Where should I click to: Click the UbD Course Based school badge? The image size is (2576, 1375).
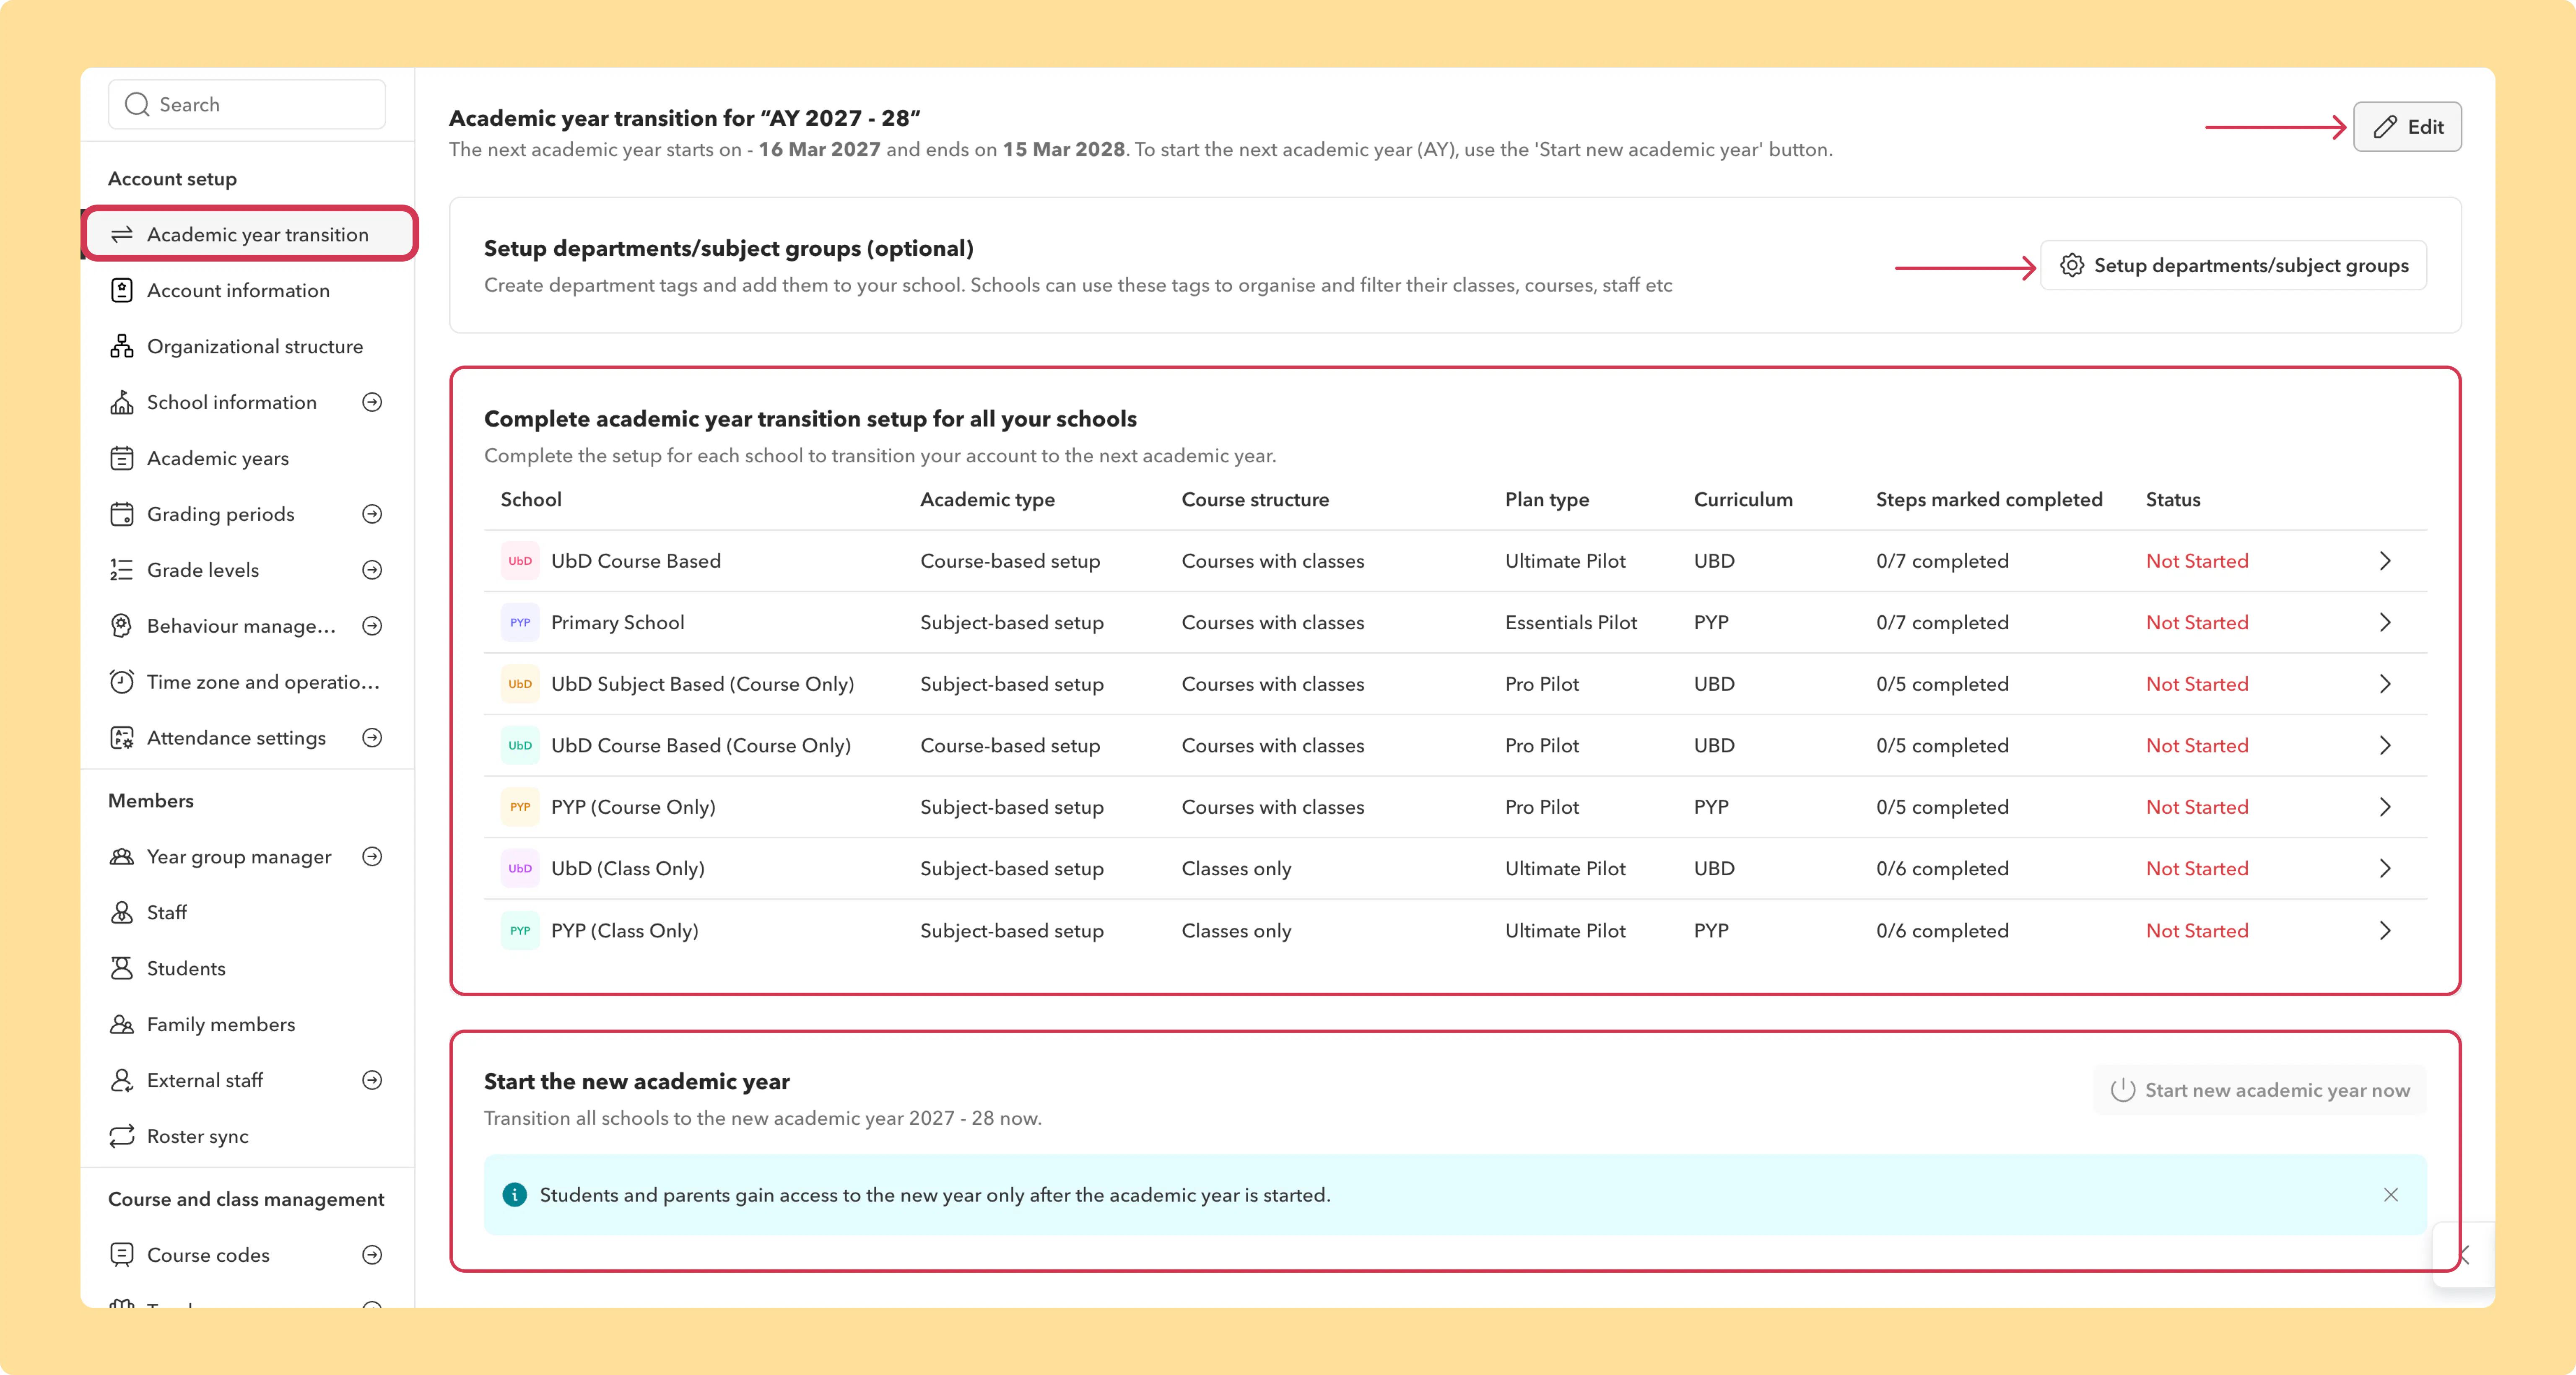tap(520, 561)
